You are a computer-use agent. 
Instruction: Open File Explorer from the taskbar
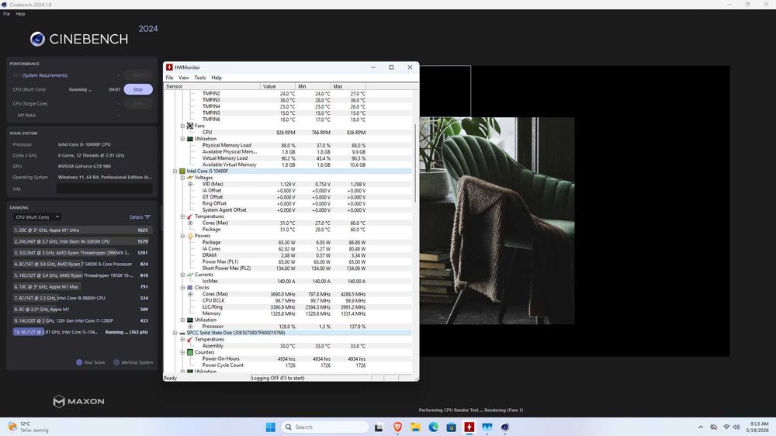415,427
